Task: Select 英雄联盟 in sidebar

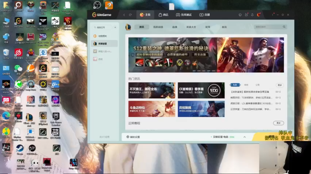Action: pos(104,44)
